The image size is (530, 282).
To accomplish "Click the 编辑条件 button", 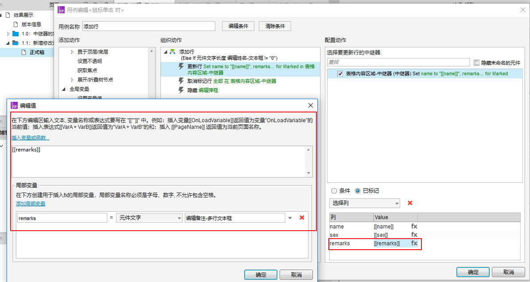I will coord(238,26).
